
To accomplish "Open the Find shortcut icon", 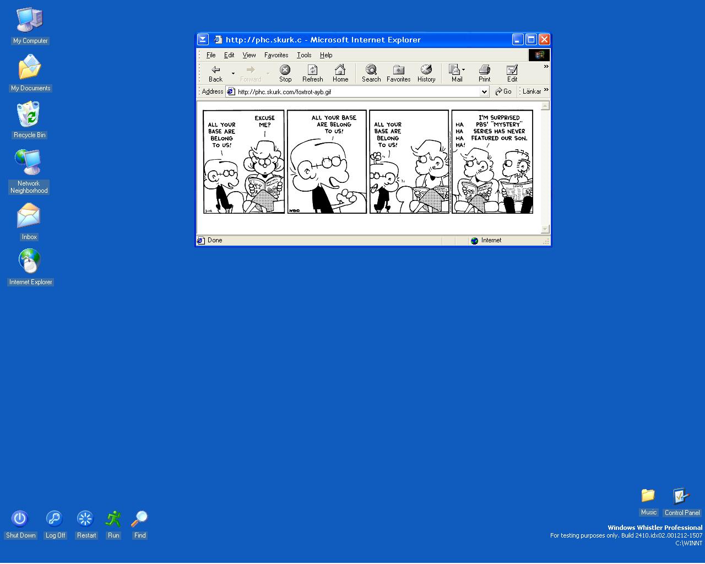I will 140,524.
